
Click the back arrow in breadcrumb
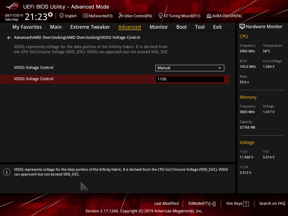tap(9, 38)
